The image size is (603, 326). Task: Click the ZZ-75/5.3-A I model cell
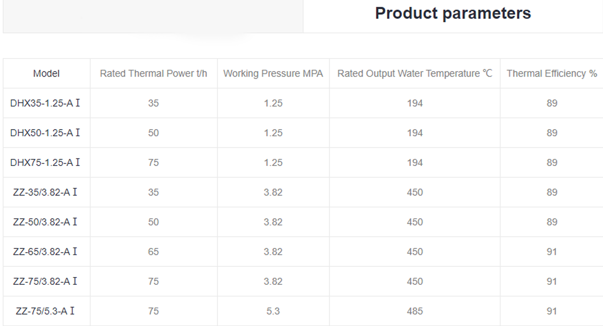click(45, 311)
